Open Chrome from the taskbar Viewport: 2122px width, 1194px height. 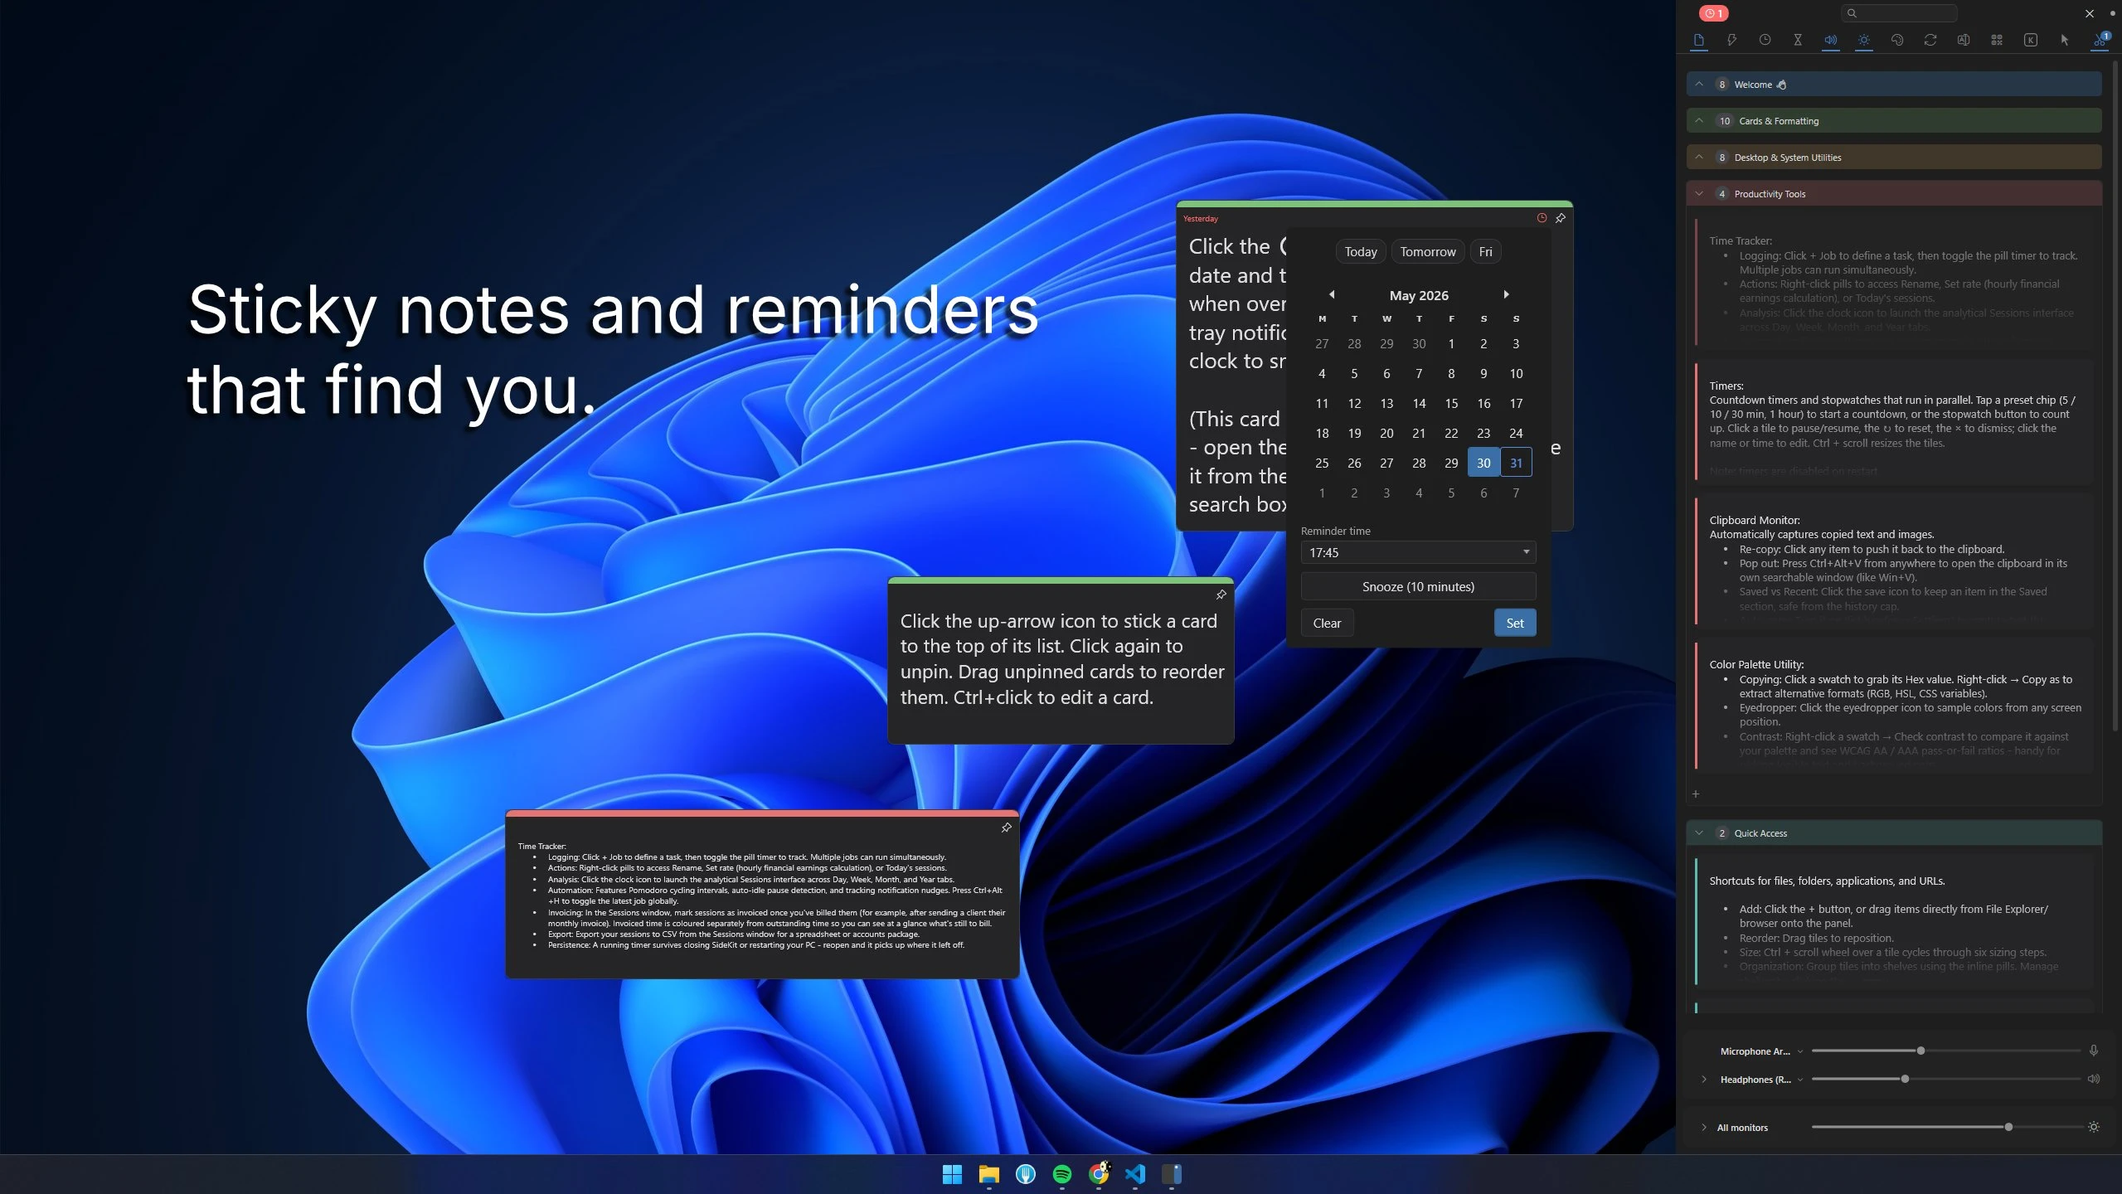pos(1099,1174)
